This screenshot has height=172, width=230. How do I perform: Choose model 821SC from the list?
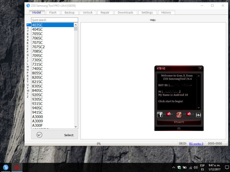[x=53, y=82]
